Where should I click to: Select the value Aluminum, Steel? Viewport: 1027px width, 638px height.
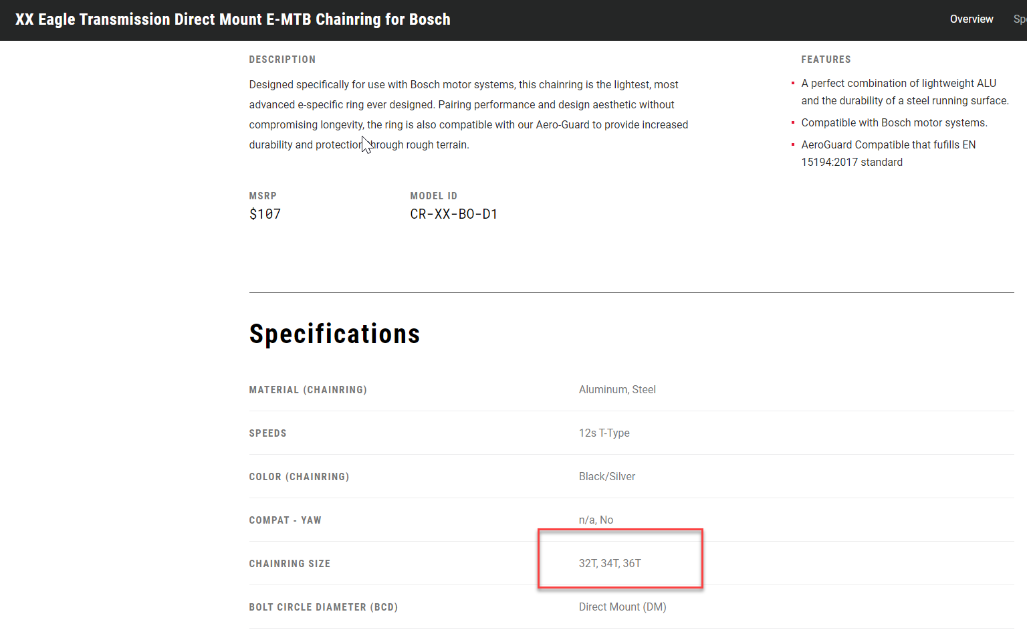(617, 389)
